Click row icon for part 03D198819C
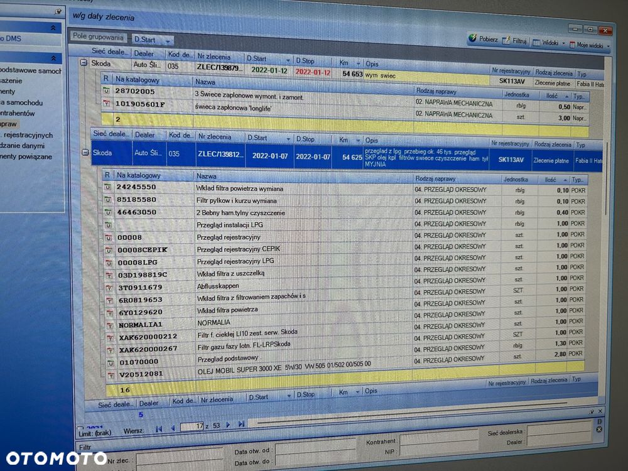Viewport: 628px width, 471px height. (x=109, y=275)
